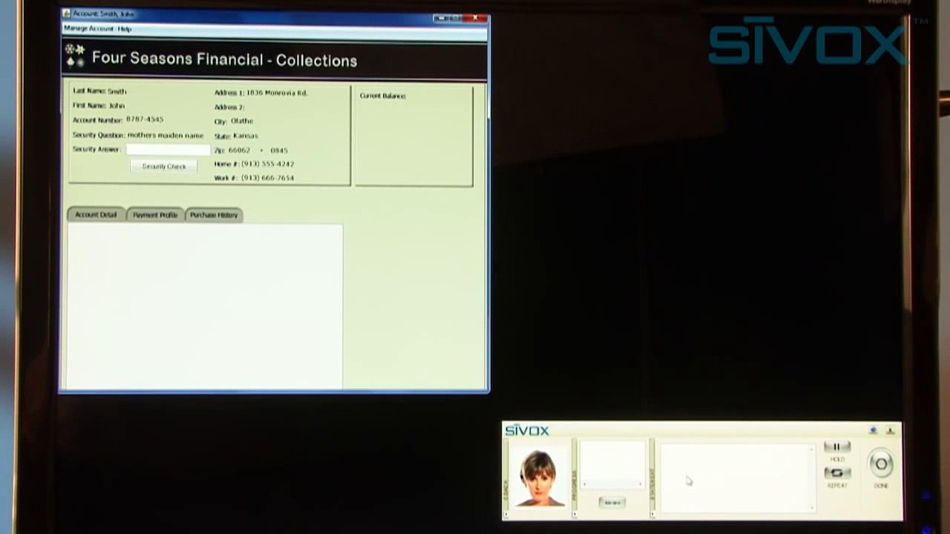Open the Help menu
The height and width of the screenshot is (534, 950).
point(125,29)
